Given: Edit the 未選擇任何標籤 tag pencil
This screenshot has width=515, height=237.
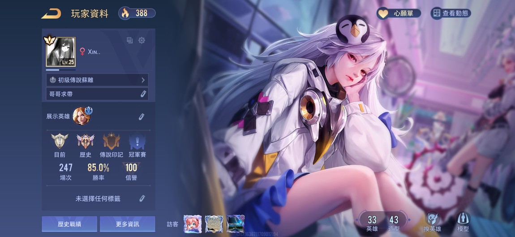Looking at the screenshot, I should point(142,198).
